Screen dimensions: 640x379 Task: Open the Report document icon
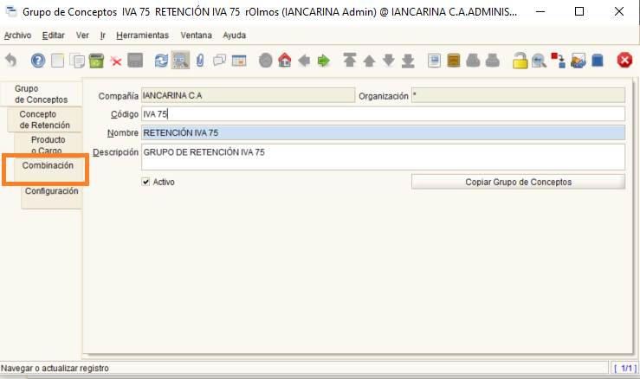click(434, 61)
